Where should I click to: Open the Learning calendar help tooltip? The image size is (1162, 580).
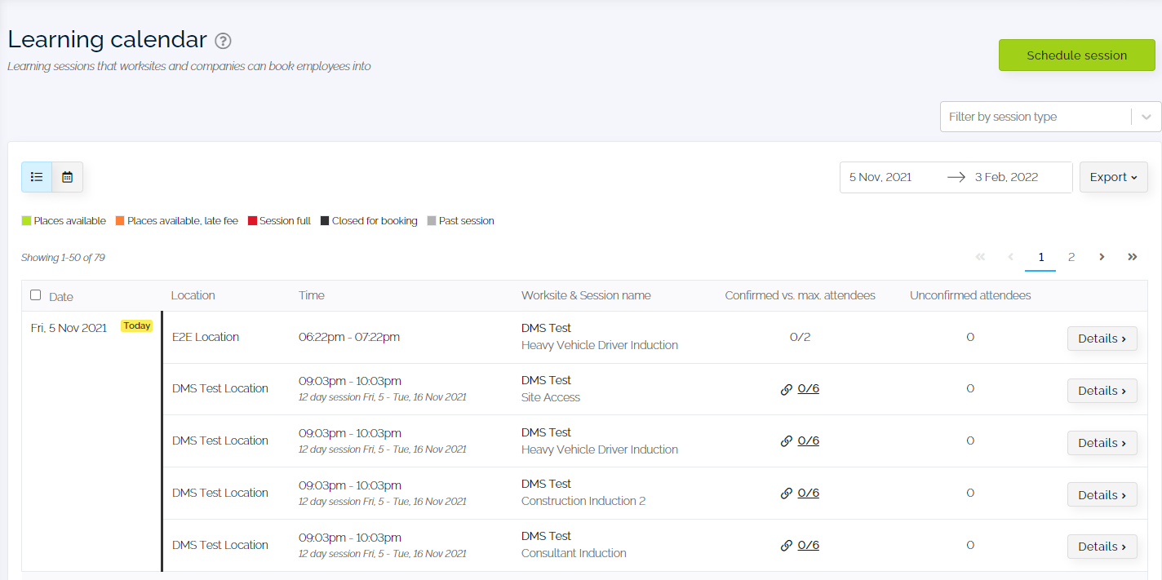pyautogui.click(x=223, y=41)
